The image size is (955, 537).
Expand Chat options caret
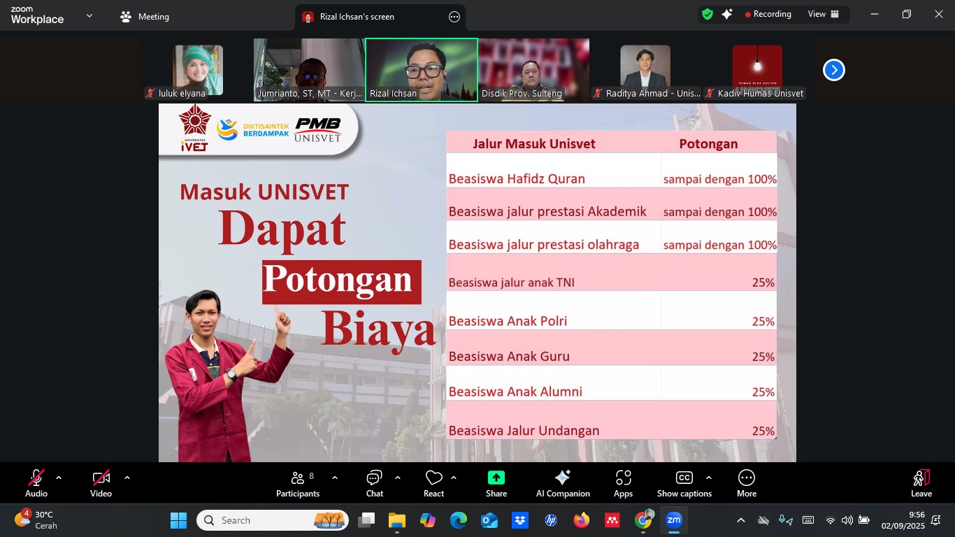(397, 478)
